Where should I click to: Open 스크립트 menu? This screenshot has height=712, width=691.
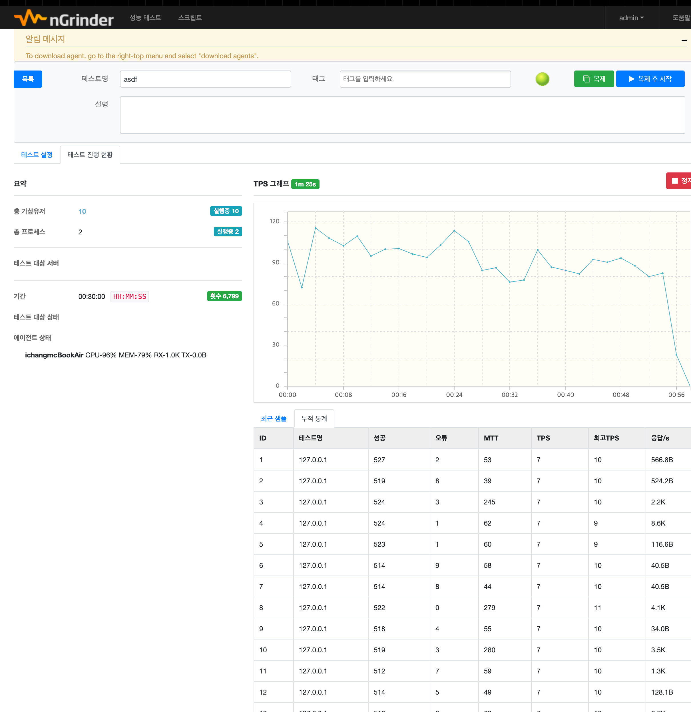[x=190, y=17]
